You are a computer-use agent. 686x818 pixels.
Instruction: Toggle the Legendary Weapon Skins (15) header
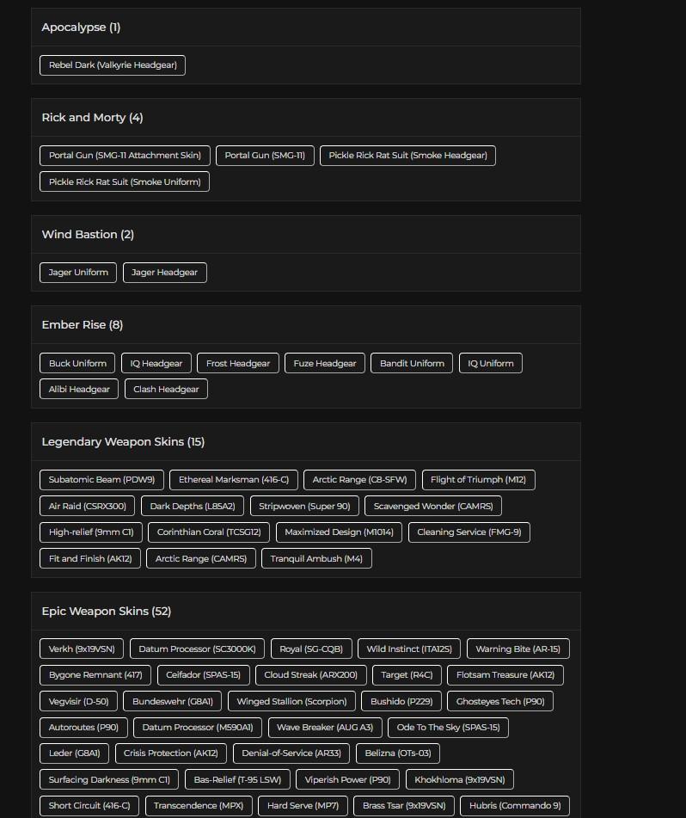(x=123, y=441)
